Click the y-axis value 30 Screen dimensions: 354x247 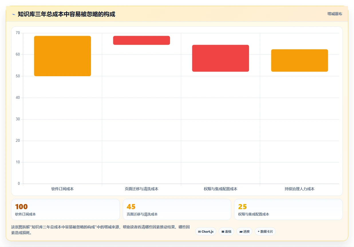[18, 119]
